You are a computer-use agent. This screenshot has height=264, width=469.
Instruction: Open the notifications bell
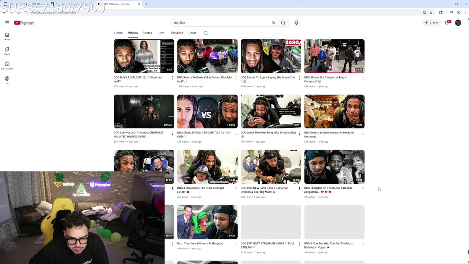point(447,23)
